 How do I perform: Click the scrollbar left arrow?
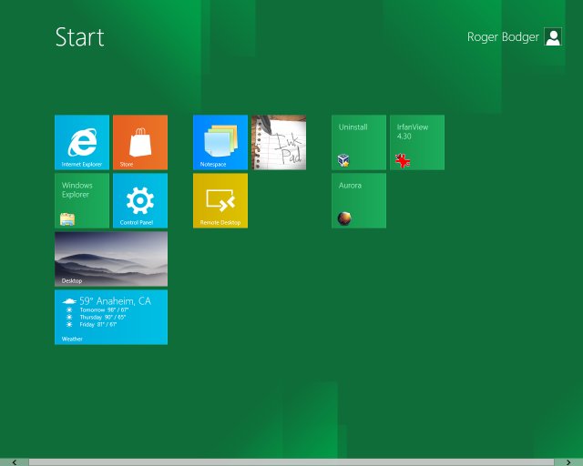coord(15,462)
